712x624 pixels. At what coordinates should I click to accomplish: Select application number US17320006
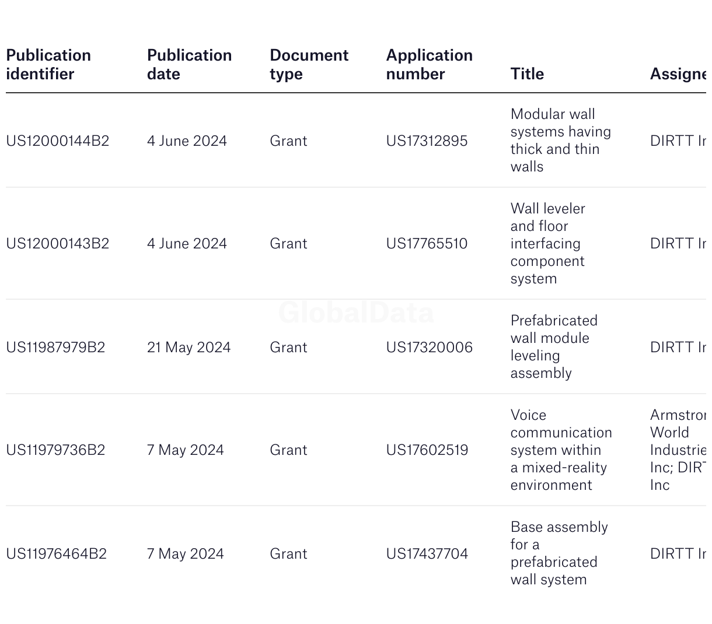430,348
